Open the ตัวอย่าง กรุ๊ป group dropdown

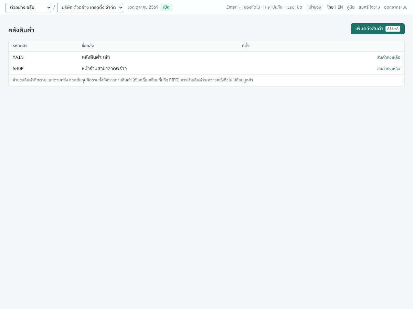coord(28,8)
